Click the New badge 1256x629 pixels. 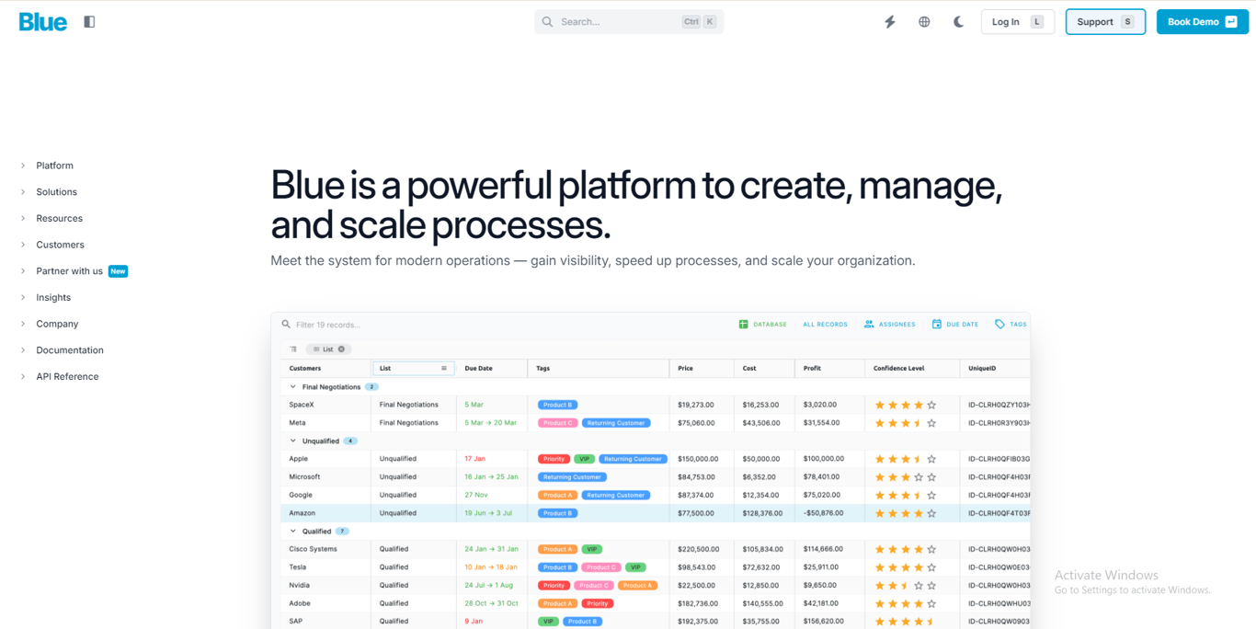tap(118, 271)
